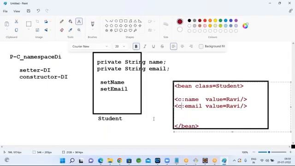The width and height of the screenshot is (295, 166).
Task: Click the Resize image icon
Action: coord(37,30)
